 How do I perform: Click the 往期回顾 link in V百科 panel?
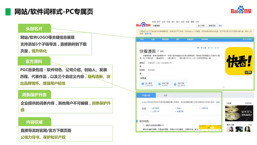(248, 103)
